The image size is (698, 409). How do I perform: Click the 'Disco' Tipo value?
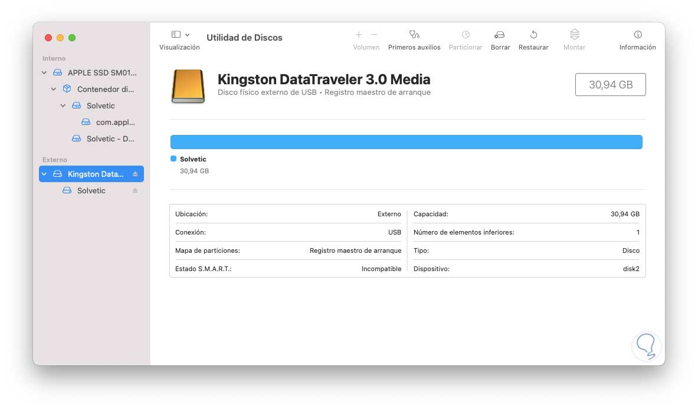pos(631,250)
